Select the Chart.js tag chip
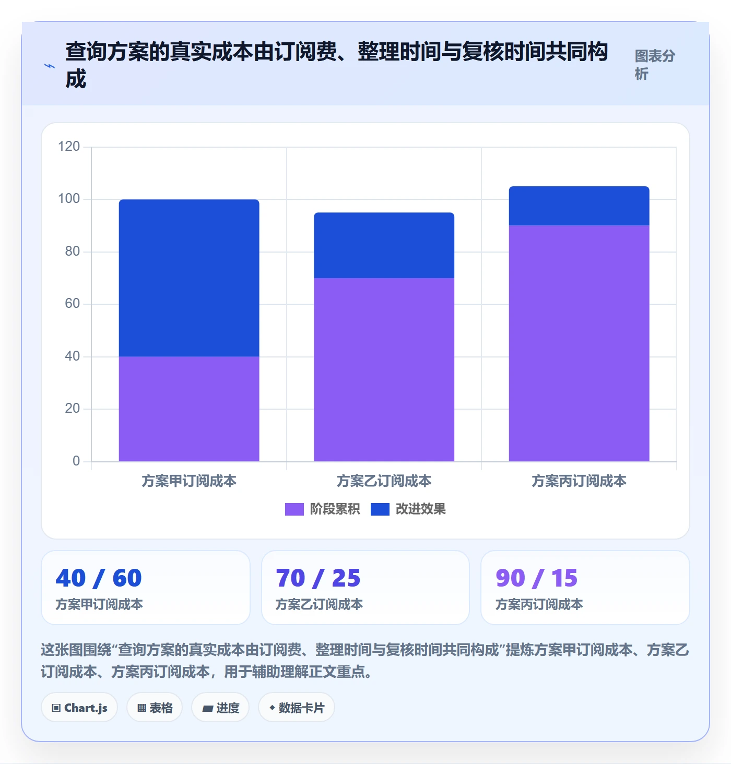This screenshot has height=764, width=731. (79, 708)
